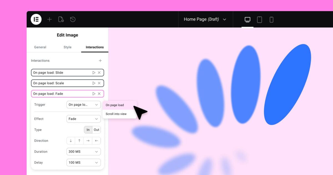333x175 pixels.
Task: Click the Edit Image panel title
Action: 67,35
